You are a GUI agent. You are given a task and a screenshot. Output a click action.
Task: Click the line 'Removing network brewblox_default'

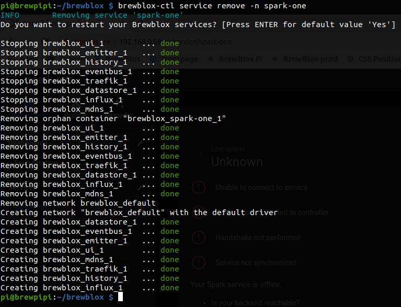[x=78, y=203]
